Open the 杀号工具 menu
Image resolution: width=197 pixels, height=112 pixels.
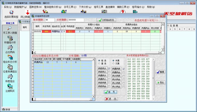coord(70,7)
